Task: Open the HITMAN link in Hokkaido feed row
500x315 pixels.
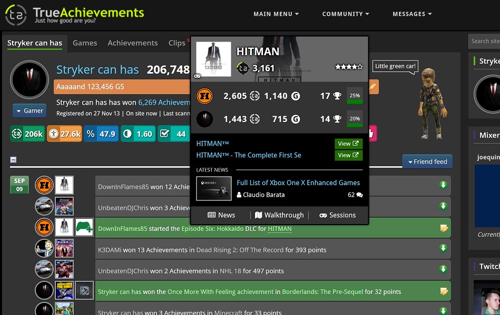Action: [280, 229]
